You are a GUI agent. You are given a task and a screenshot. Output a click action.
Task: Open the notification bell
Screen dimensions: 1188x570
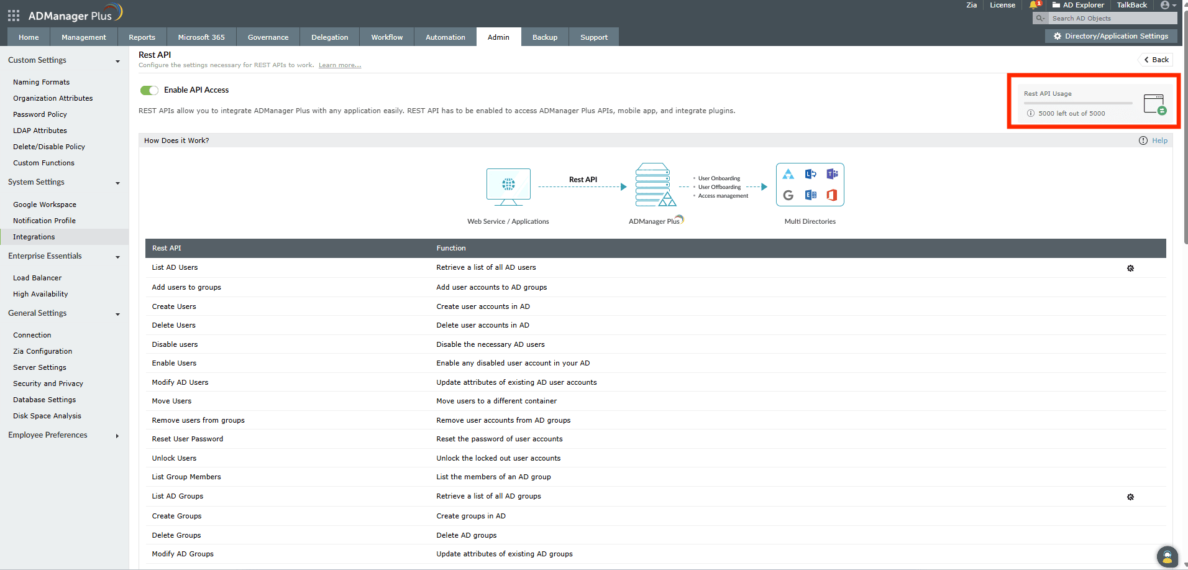pyautogui.click(x=1034, y=5)
